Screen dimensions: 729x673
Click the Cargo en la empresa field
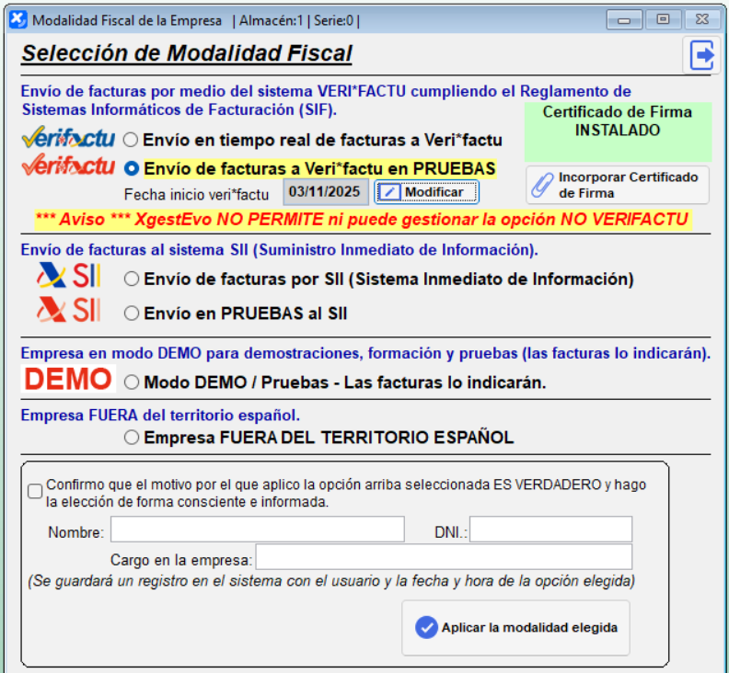point(444,557)
